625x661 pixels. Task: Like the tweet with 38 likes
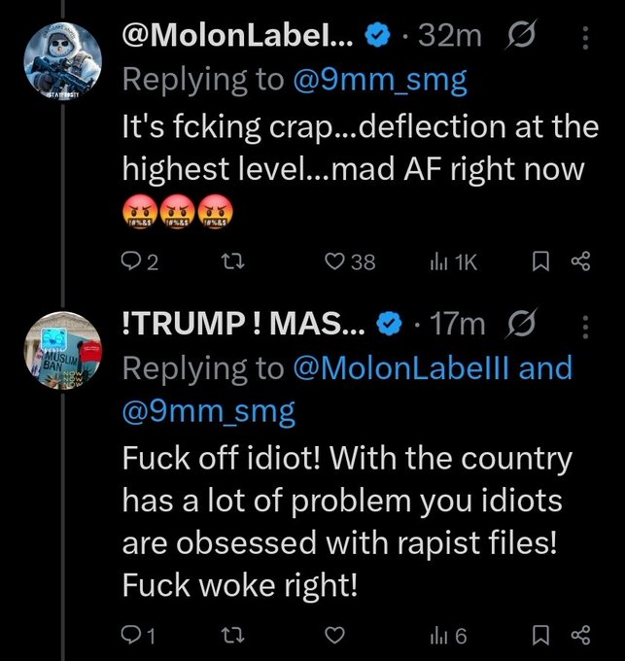coord(336,261)
